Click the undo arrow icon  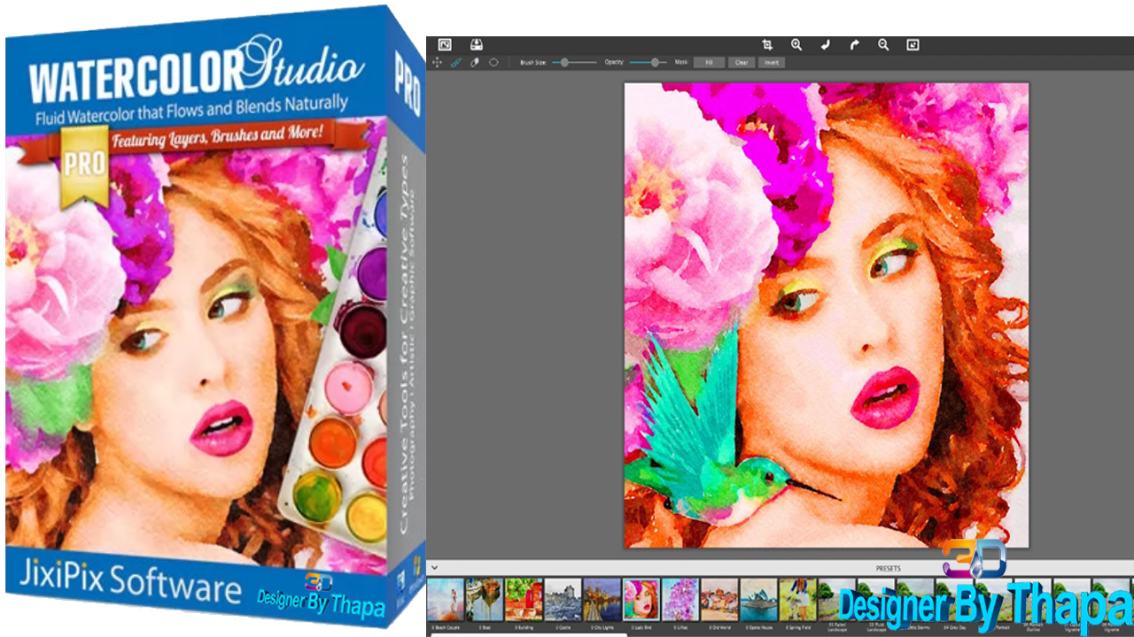(826, 44)
